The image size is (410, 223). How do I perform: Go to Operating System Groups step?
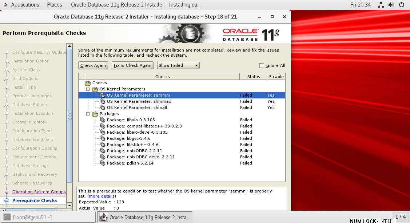point(39,192)
